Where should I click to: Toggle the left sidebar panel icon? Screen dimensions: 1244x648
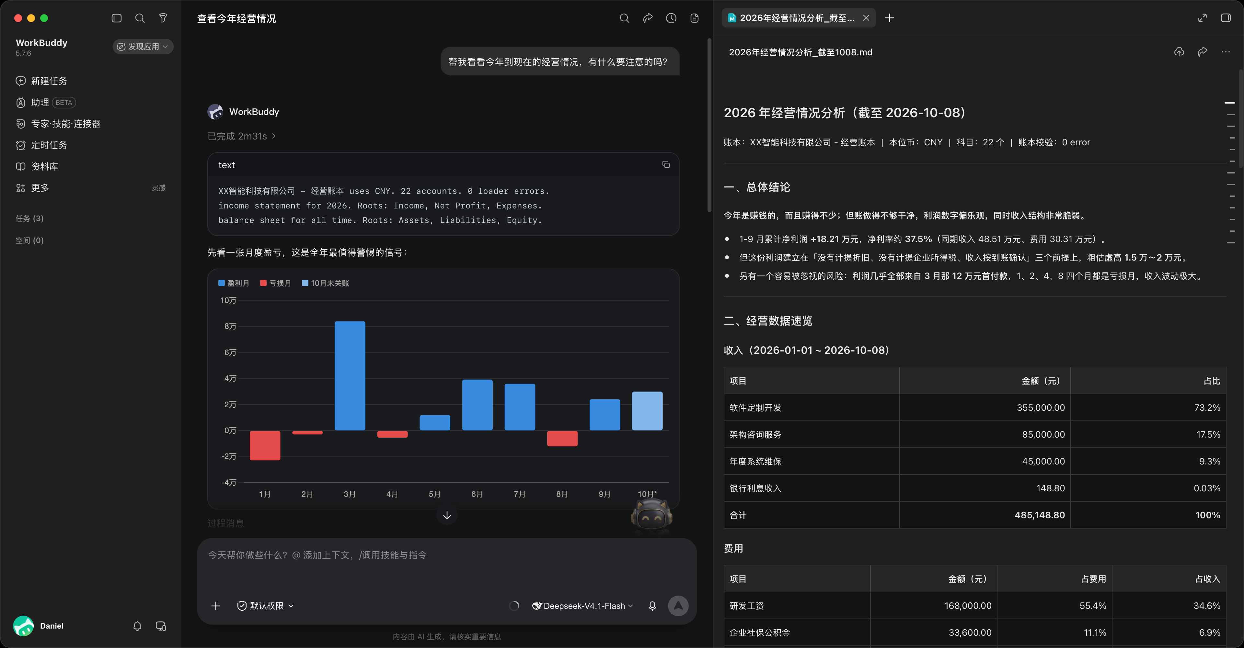click(116, 18)
